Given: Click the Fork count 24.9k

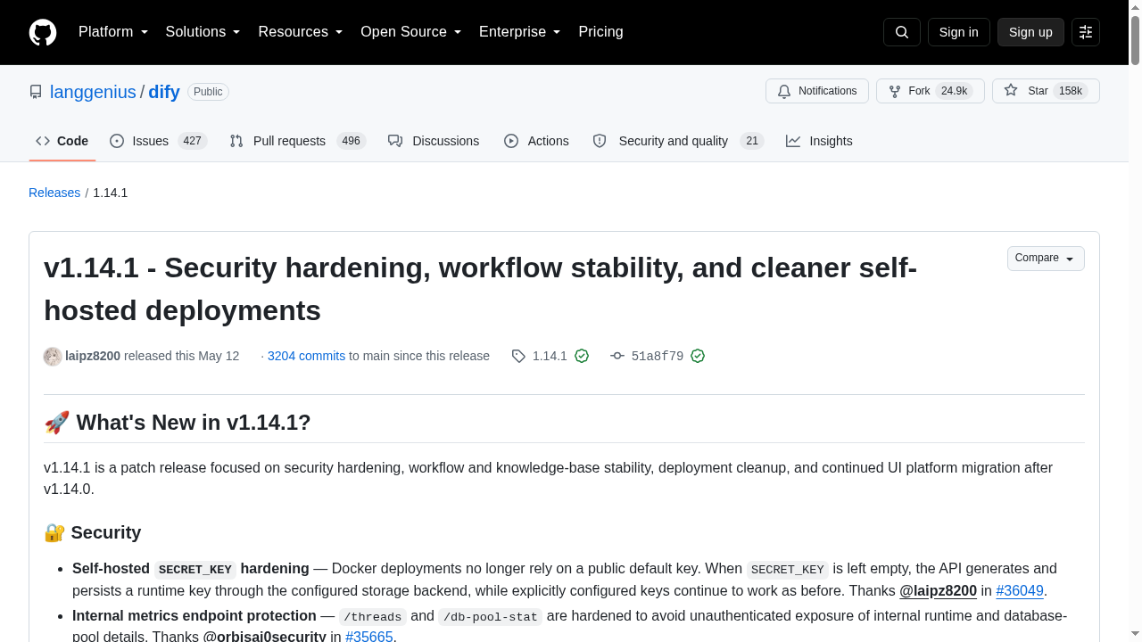Looking at the screenshot, I should pos(954,91).
